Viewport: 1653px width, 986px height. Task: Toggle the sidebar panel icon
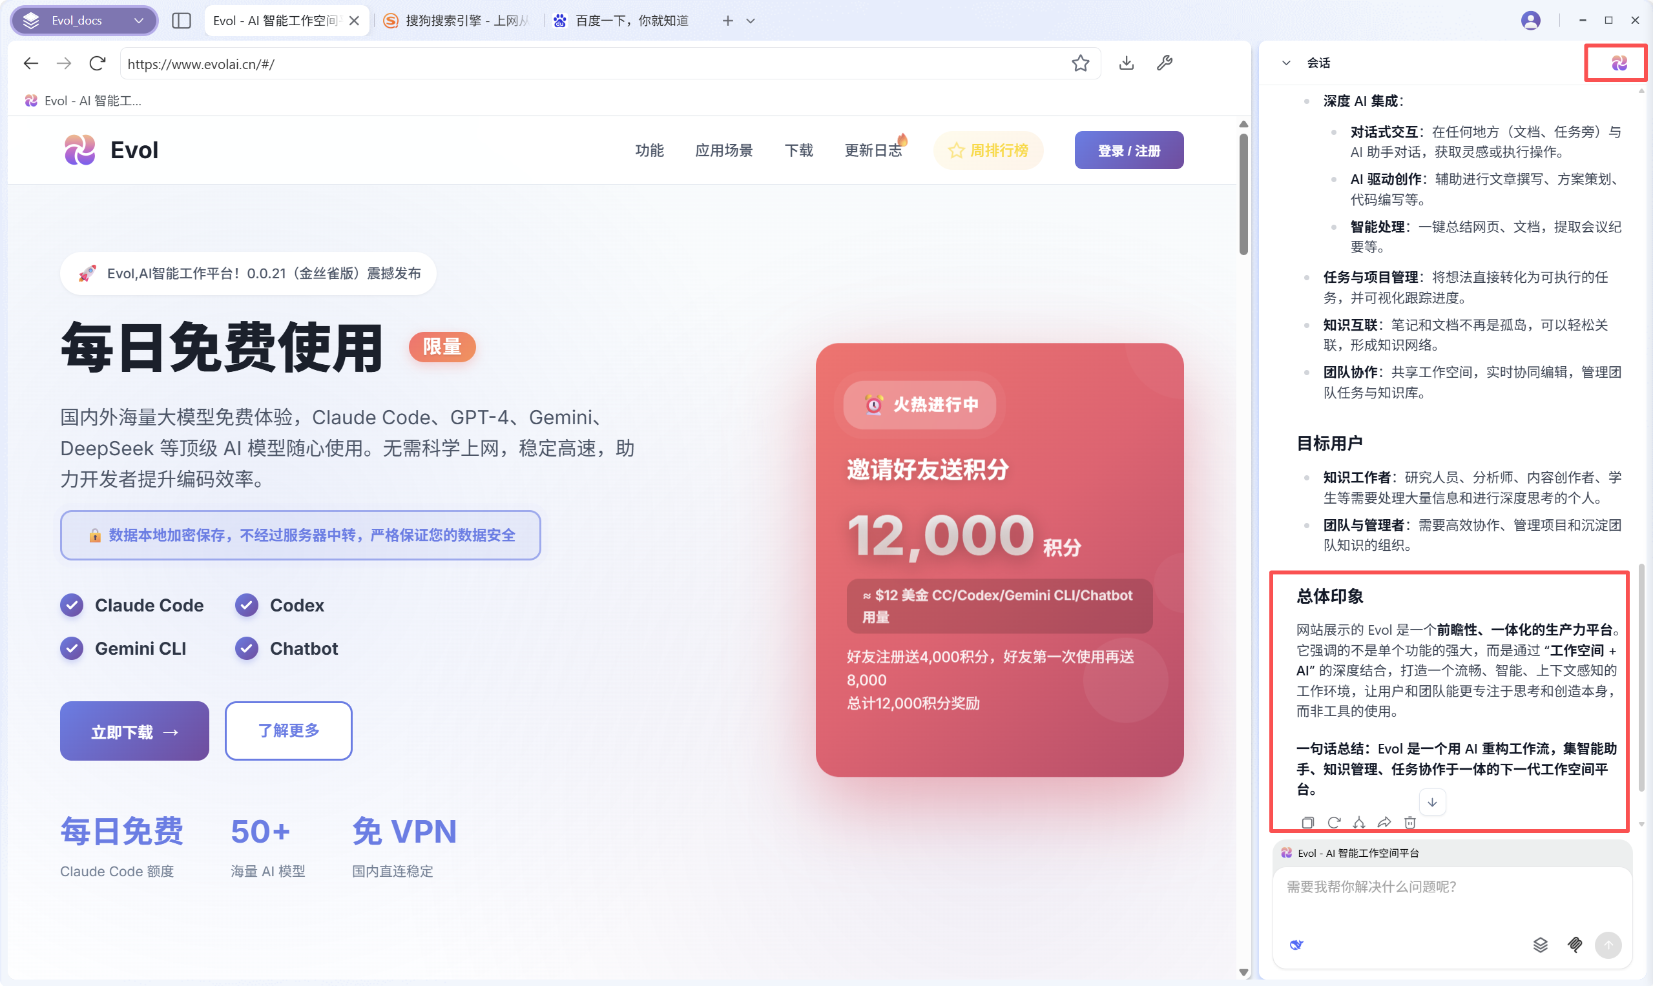[x=181, y=21]
